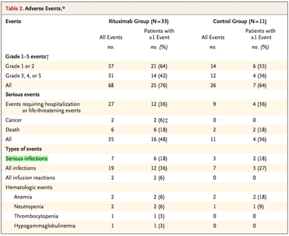The image size is (289, 236).
Task: Click the Events column header
Action: pyautogui.click(x=13, y=21)
